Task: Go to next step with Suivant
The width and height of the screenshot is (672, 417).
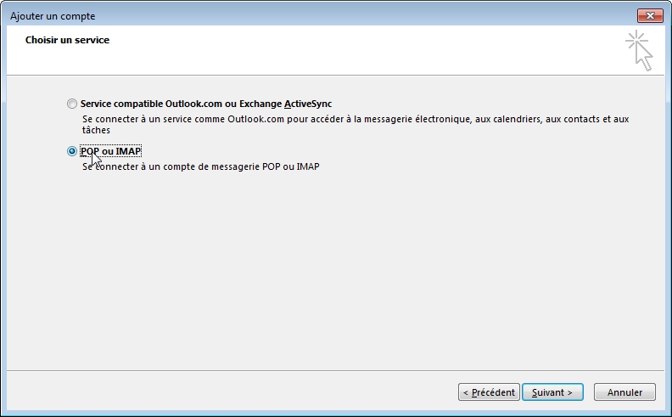Action: coord(552,392)
